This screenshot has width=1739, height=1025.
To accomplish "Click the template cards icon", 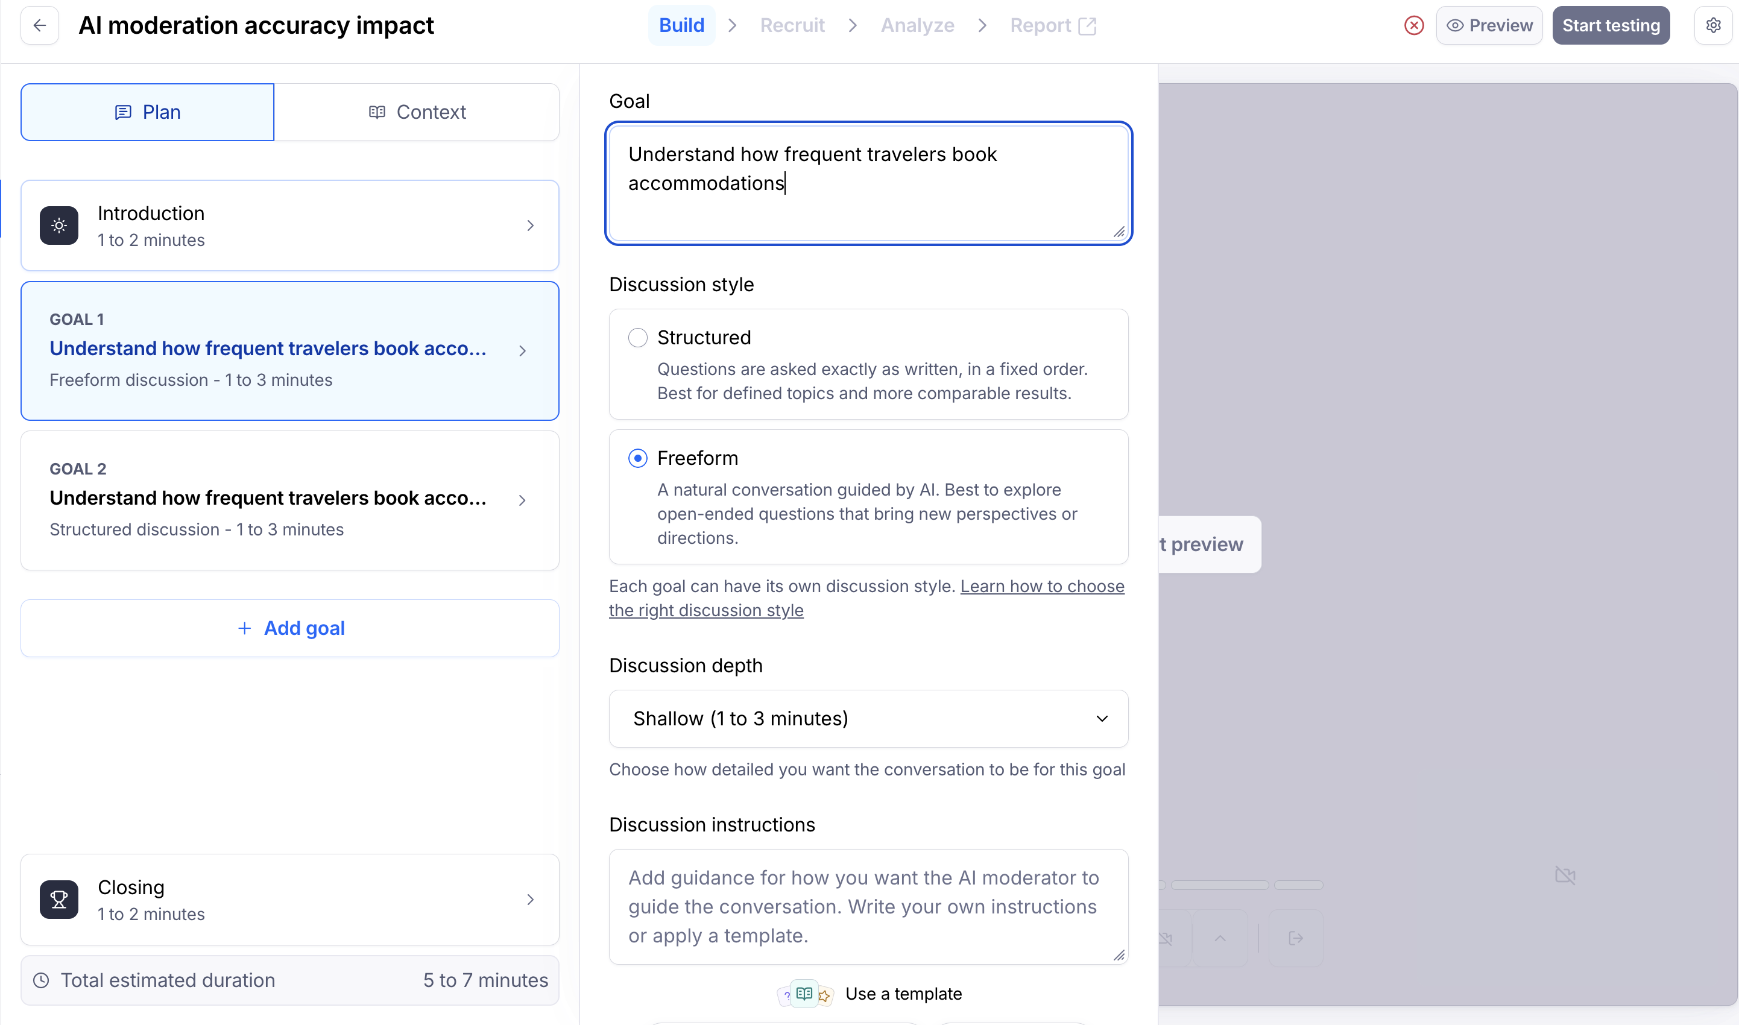I will 804,994.
